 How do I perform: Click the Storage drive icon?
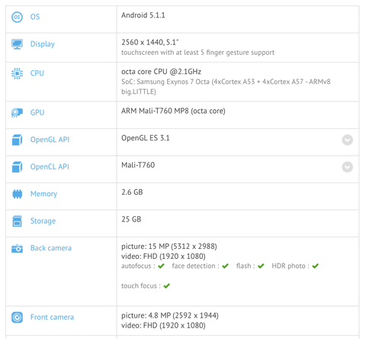(17, 221)
